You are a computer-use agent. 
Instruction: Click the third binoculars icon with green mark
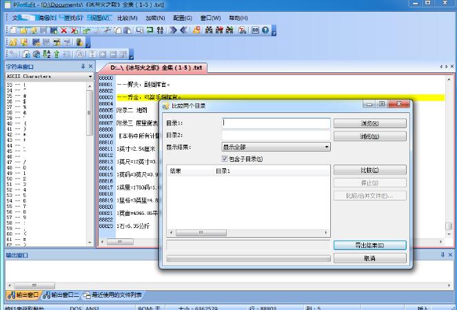230,30
